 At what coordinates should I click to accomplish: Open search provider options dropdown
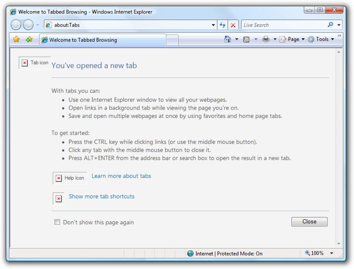[x=339, y=25]
